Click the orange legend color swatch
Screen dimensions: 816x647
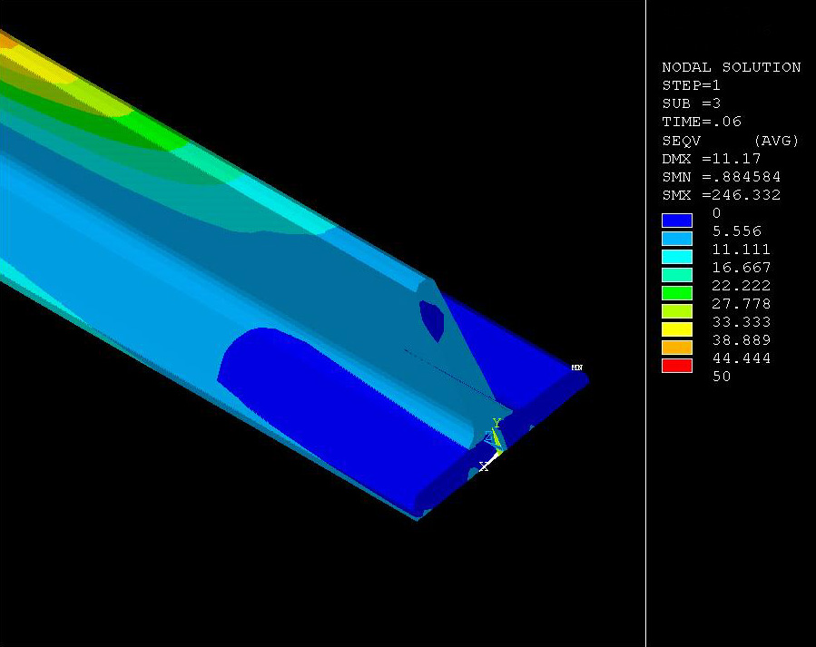point(677,348)
